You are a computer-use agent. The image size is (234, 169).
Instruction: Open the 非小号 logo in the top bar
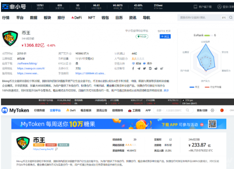click(x=14, y=7)
